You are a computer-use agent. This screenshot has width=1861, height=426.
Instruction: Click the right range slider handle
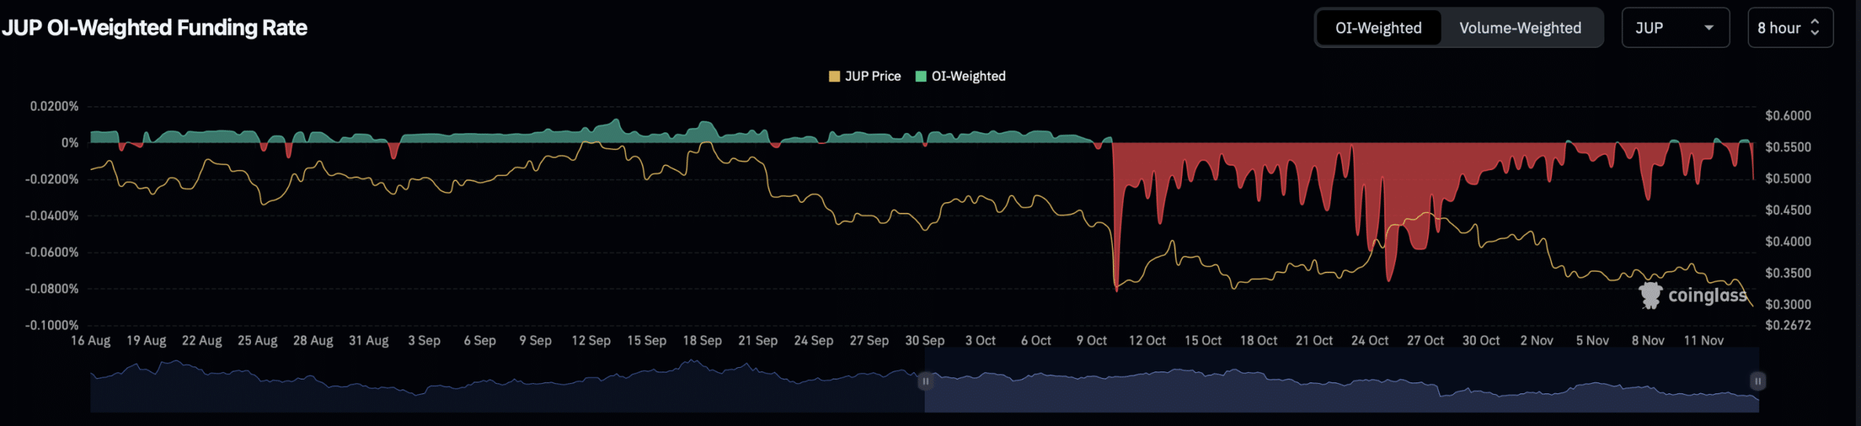[1757, 381]
